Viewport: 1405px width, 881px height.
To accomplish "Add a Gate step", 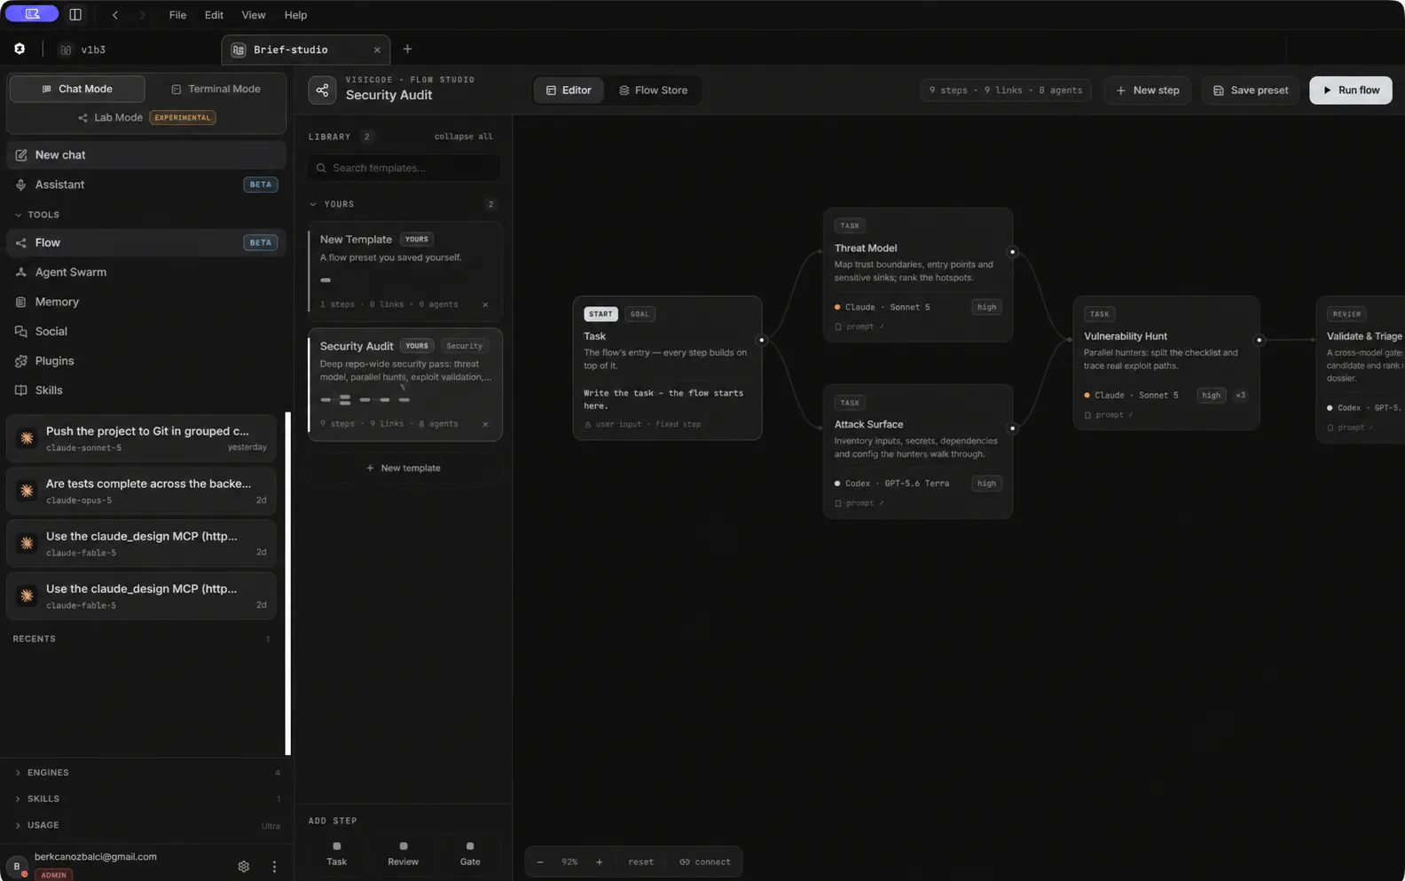I will point(470,853).
